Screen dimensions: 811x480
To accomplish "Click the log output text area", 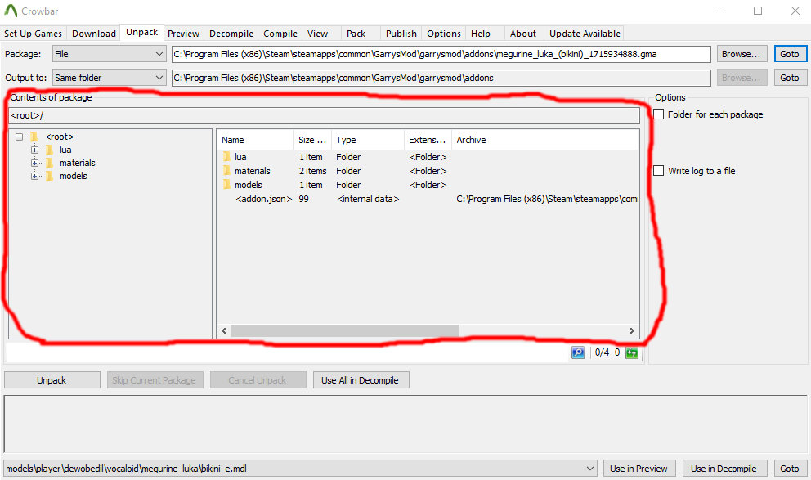I will click(x=405, y=424).
